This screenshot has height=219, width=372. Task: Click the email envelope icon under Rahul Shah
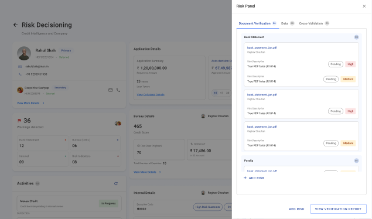tap(20, 67)
